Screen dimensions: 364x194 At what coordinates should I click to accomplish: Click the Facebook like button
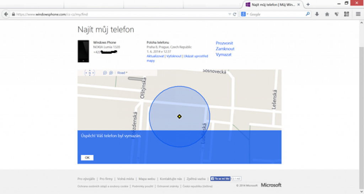tap(220, 179)
